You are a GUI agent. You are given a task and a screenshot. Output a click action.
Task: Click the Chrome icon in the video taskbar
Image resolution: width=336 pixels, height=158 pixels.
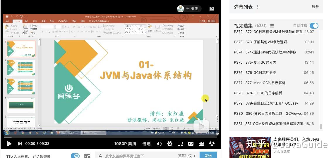click(x=23, y=133)
